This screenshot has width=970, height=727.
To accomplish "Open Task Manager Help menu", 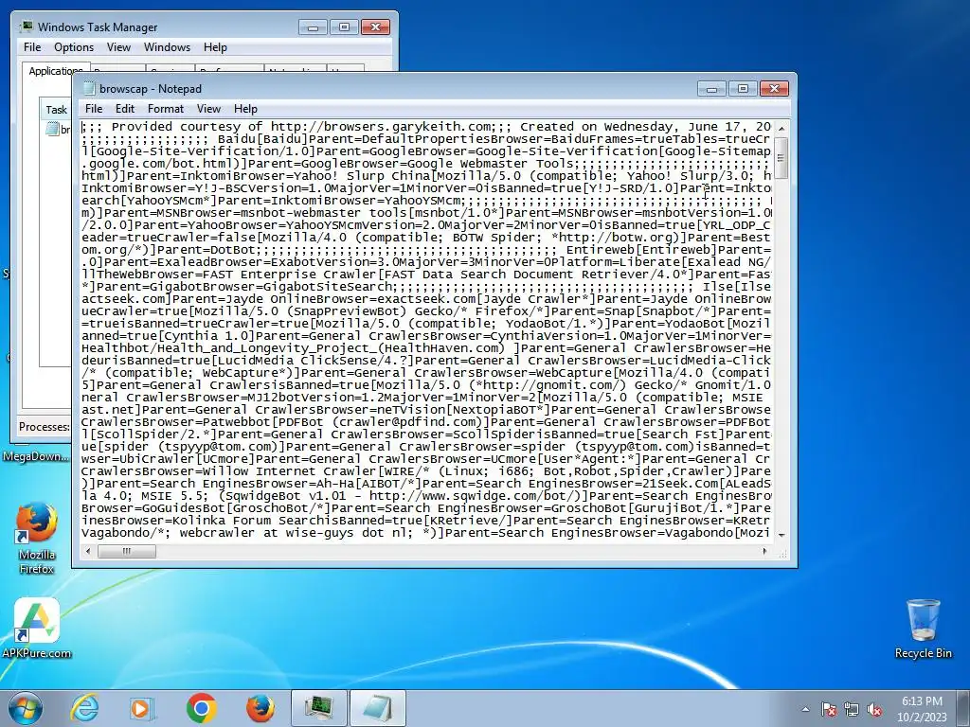I will [x=215, y=47].
